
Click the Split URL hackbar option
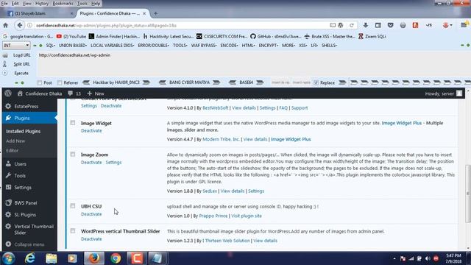click(21, 64)
